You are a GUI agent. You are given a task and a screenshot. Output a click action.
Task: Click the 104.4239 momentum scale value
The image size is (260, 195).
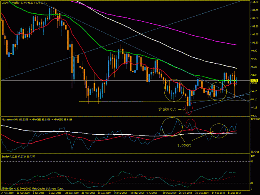(x=255, y=119)
